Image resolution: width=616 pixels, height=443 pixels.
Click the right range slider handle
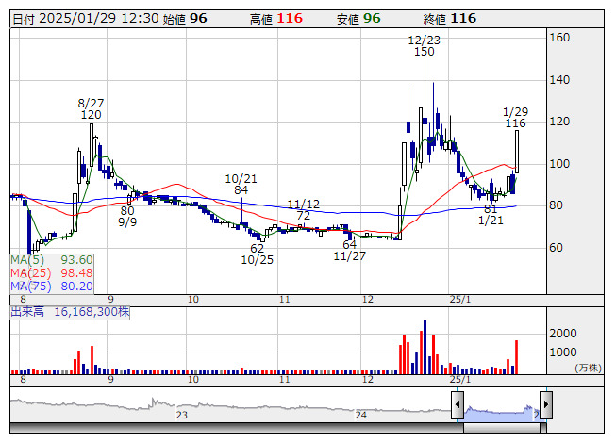pos(544,406)
